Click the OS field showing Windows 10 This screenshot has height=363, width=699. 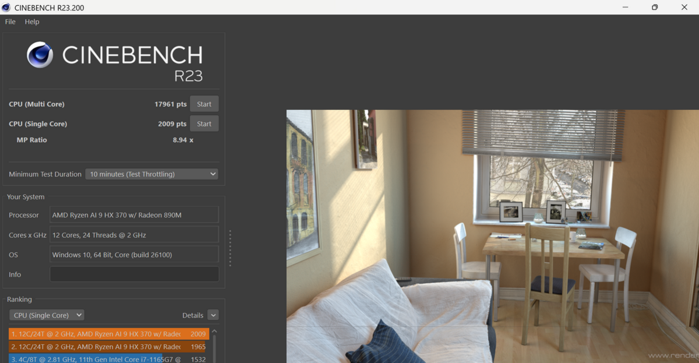pyautogui.click(x=135, y=255)
